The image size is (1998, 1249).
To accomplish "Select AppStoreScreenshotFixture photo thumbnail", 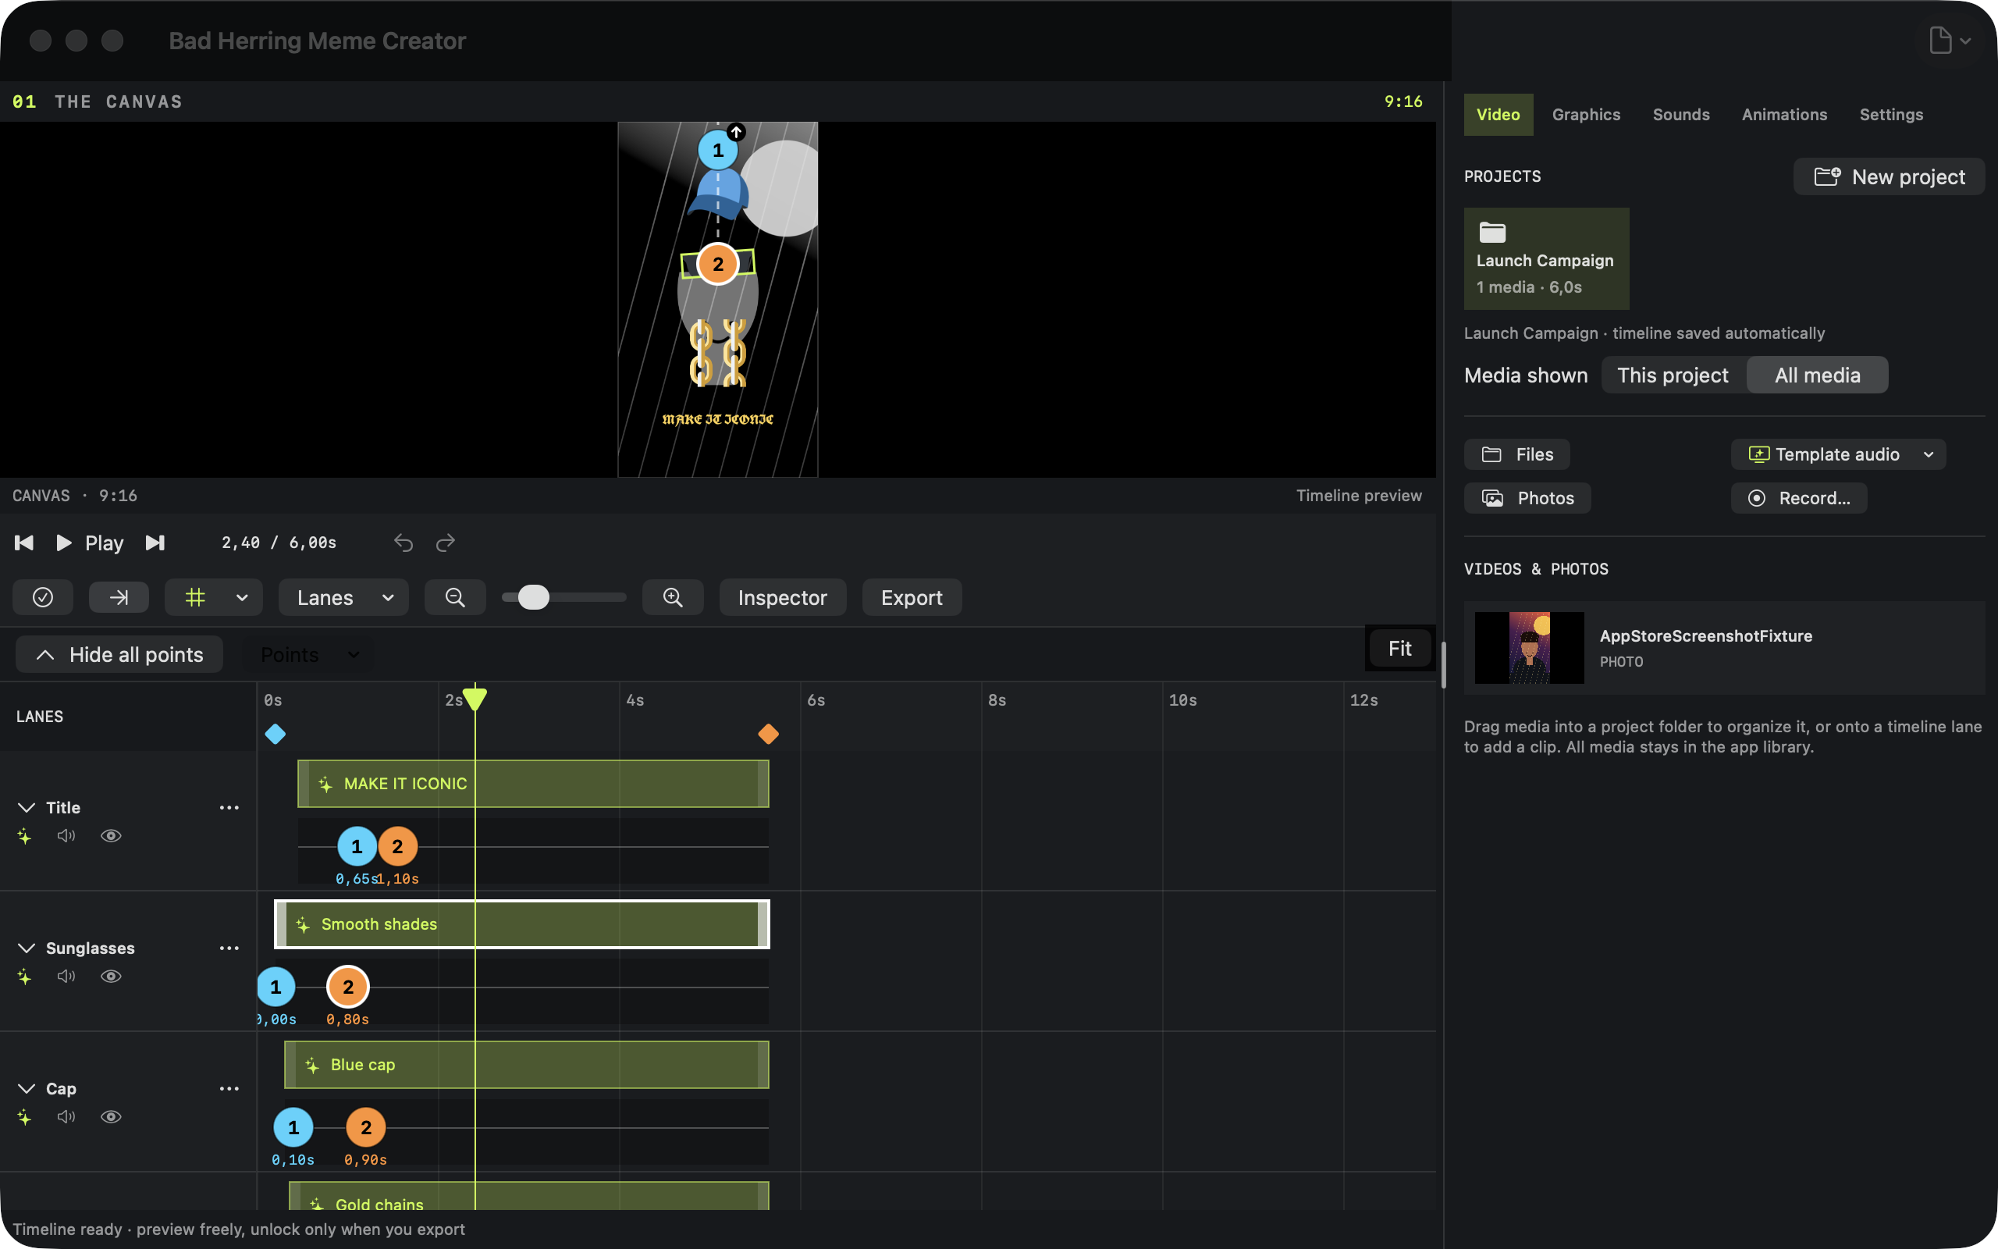I will pyautogui.click(x=1529, y=648).
